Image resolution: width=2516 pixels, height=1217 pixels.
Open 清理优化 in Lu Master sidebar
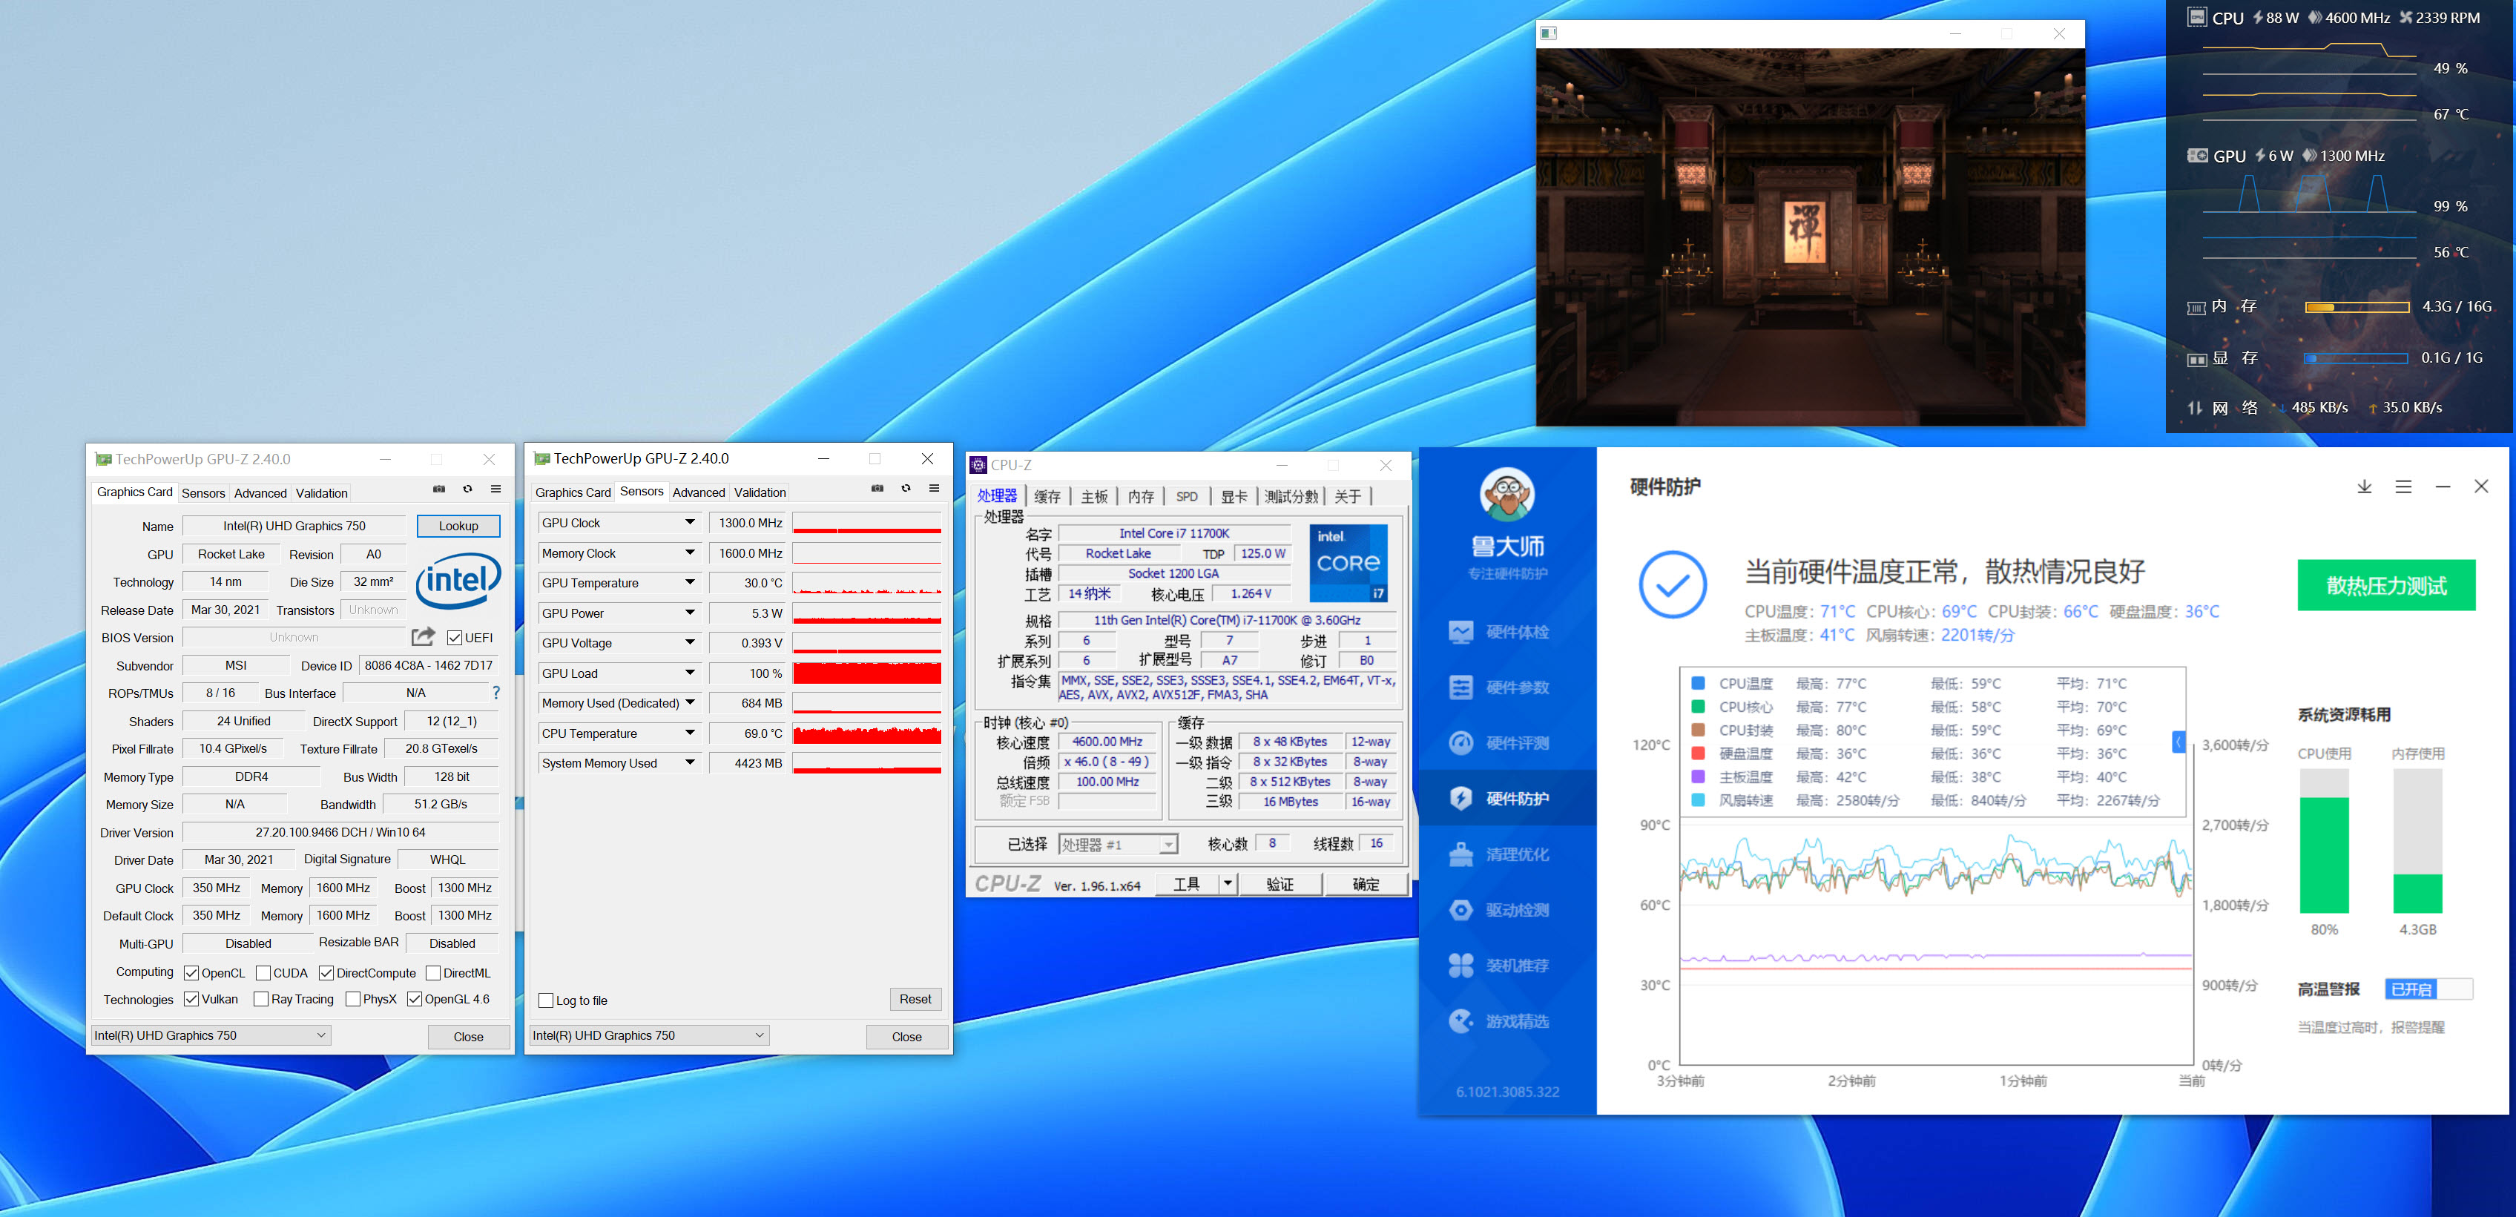pos(1516,854)
